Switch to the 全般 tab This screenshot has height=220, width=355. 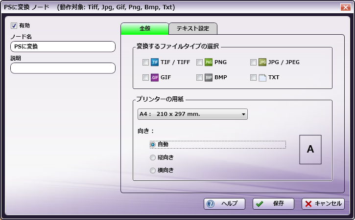pos(144,28)
